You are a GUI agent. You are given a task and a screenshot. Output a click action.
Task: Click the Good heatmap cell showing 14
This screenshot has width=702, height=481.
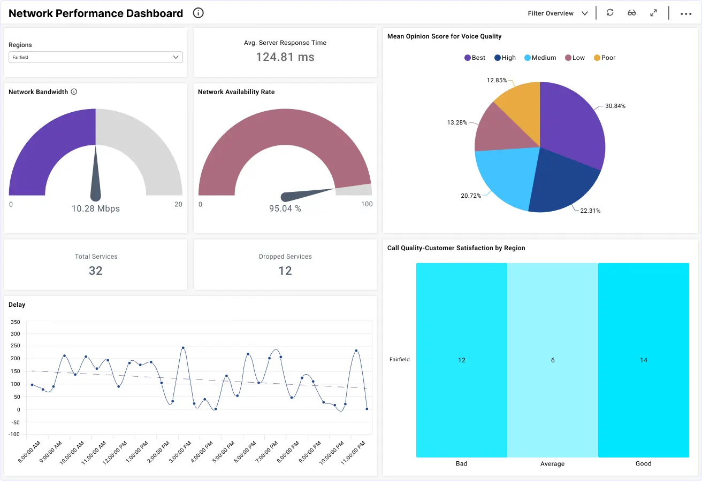[x=643, y=360]
